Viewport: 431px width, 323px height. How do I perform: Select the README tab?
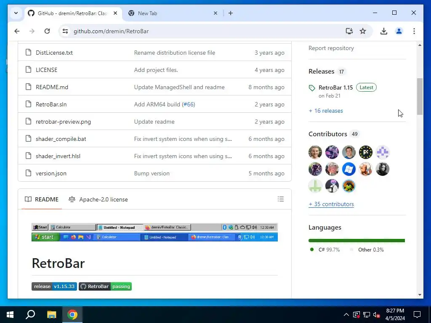pos(42,199)
